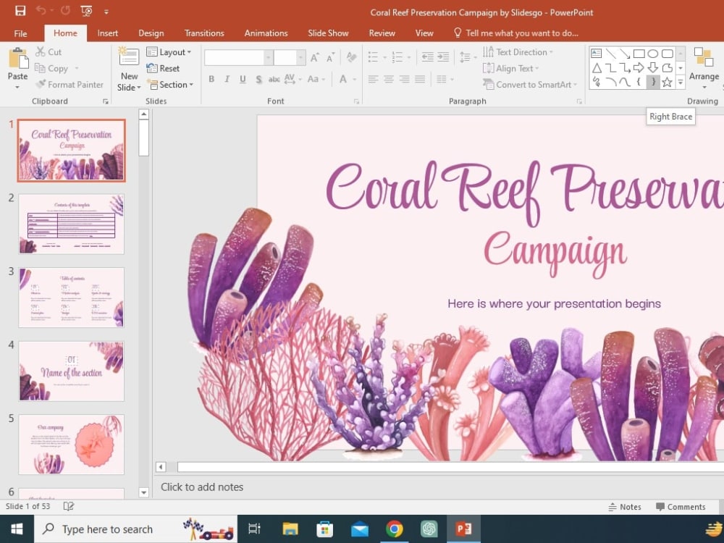Toggle Align Right paragraph alignment
The image size is (724, 543).
(405, 79)
